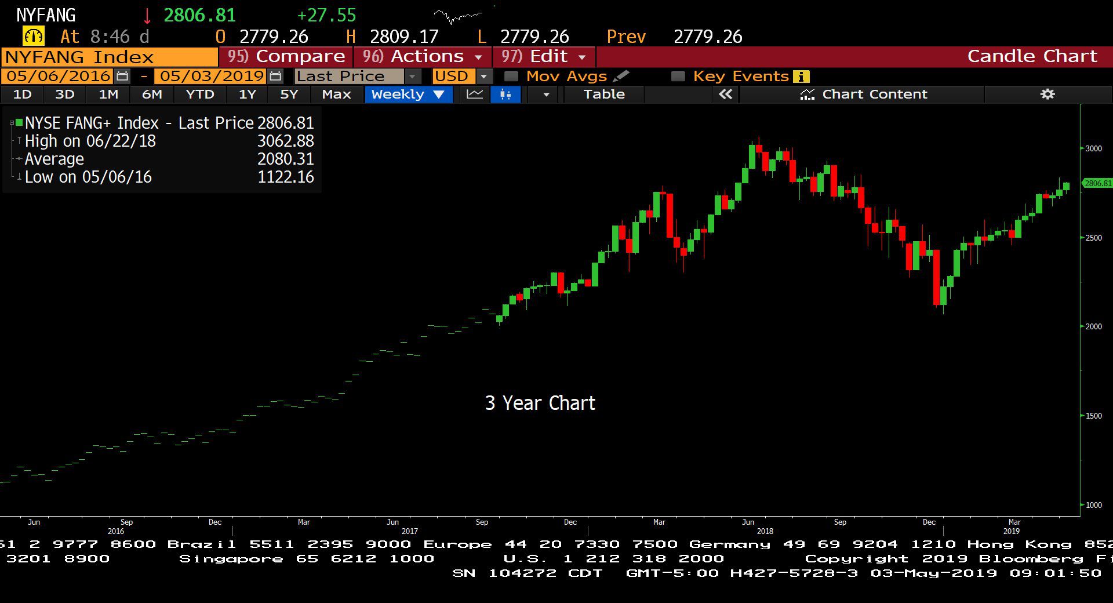The image size is (1113, 603).
Task: Open chart settings gear icon
Action: [x=1047, y=94]
